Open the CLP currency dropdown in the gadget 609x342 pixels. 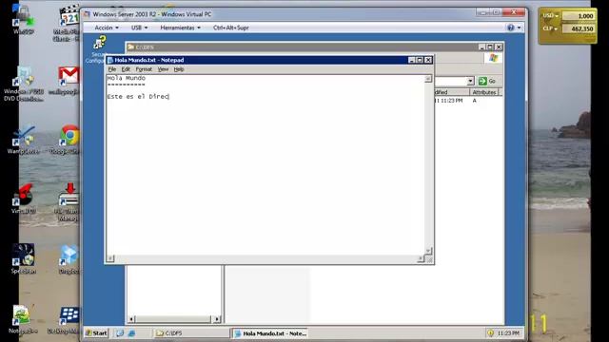(x=550, y=28)
